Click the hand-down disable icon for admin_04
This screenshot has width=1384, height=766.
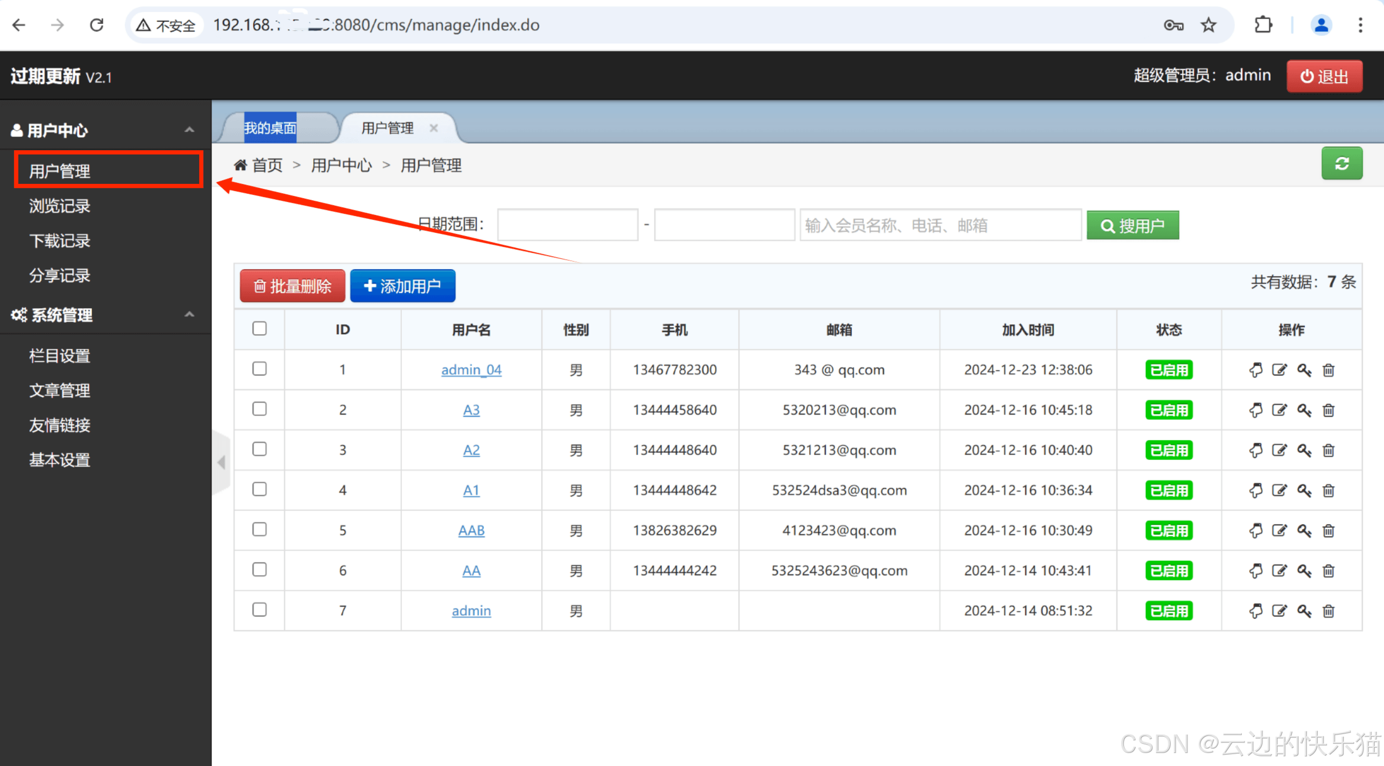coord(1255,370)
